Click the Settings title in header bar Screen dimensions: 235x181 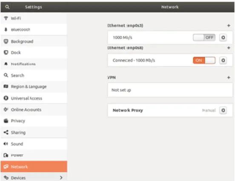point(34,7)
